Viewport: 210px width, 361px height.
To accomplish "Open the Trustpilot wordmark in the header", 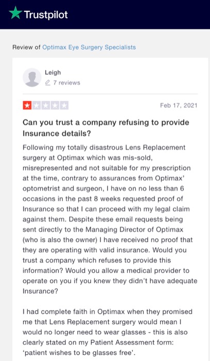I will tap(46, 15).
